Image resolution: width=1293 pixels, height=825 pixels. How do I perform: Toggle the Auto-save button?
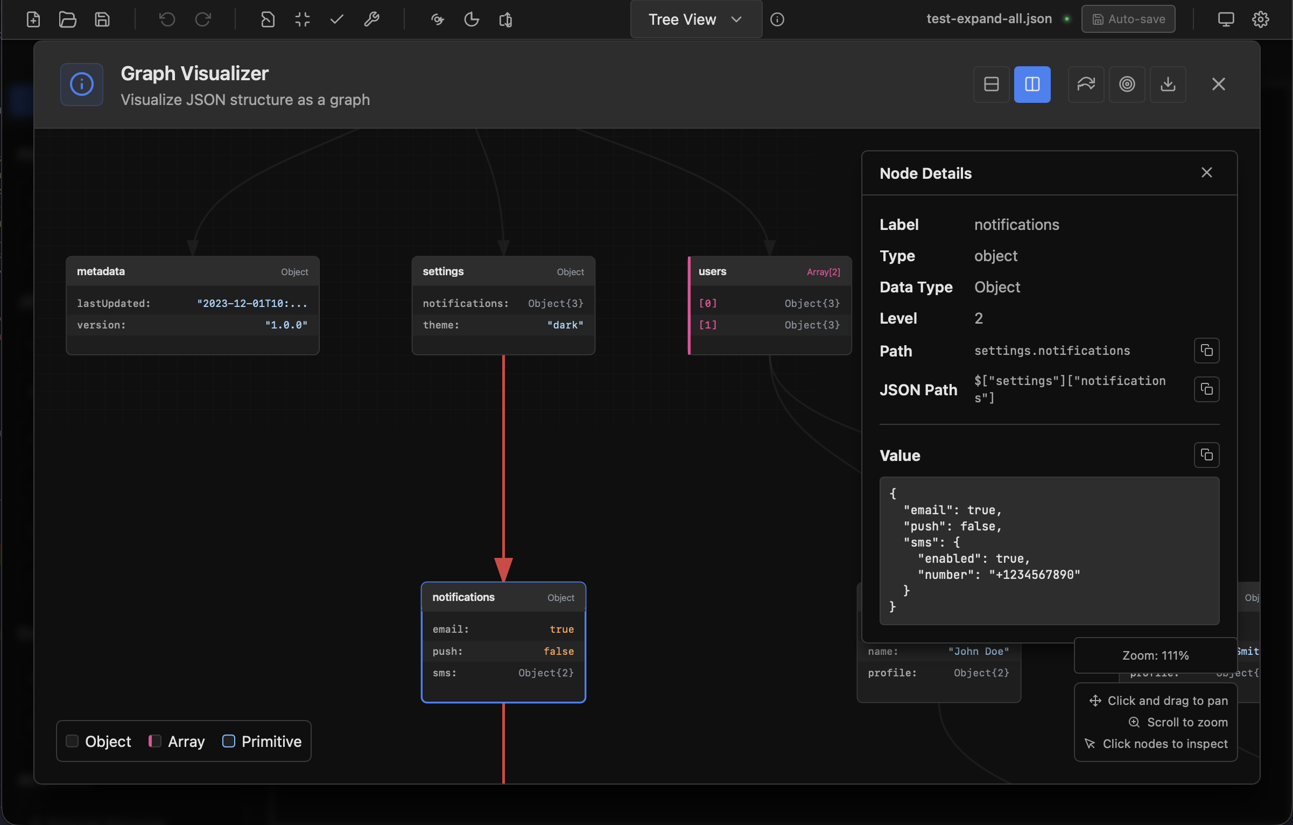(x=1128, y=19)
